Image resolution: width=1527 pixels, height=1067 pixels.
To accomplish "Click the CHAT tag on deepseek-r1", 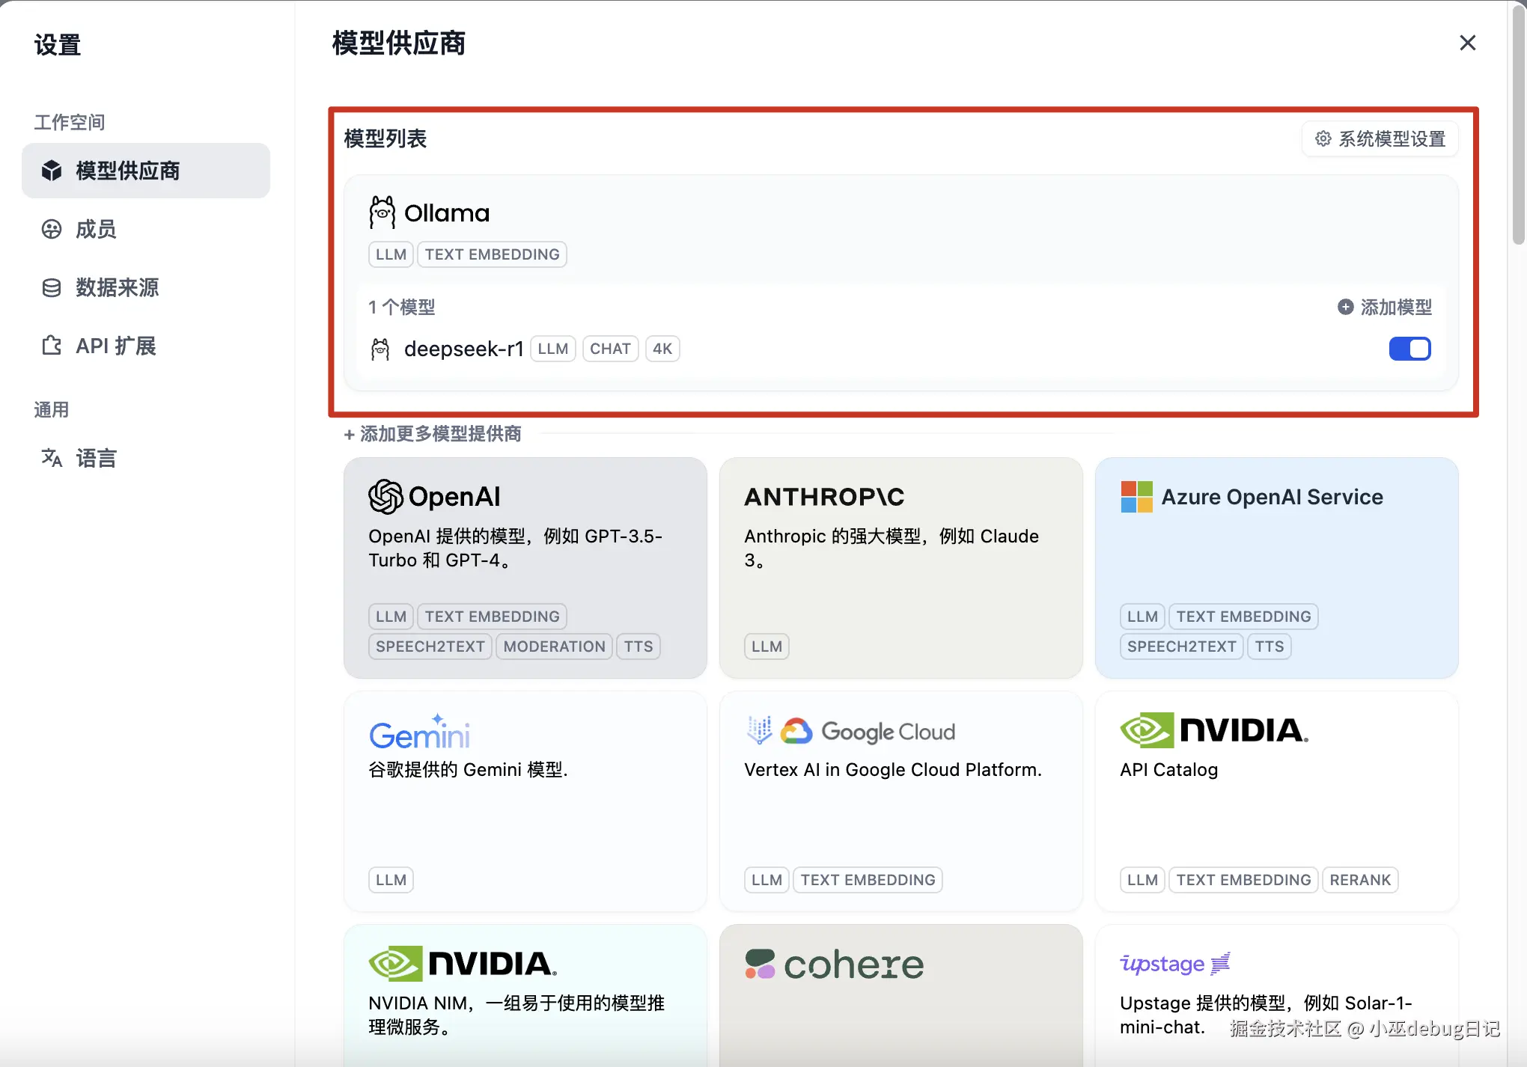I will (609, 348).
